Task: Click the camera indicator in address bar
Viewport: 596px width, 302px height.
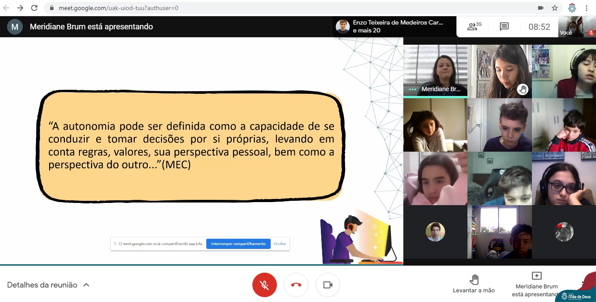Action: [x=541, y=8]
